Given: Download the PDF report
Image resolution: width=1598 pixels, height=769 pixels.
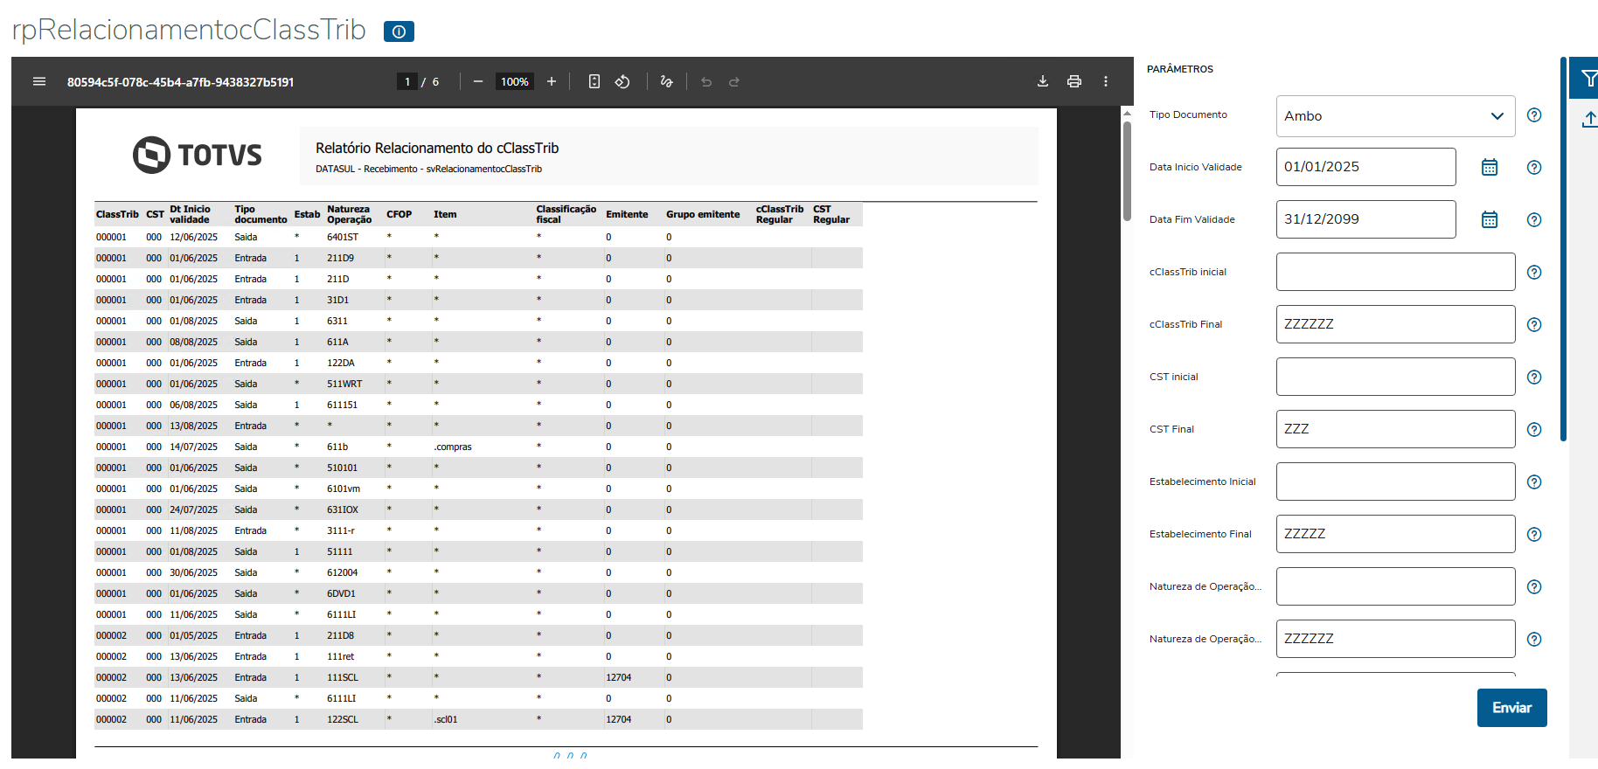Looking at the screenshot, I should [1043, 81].
